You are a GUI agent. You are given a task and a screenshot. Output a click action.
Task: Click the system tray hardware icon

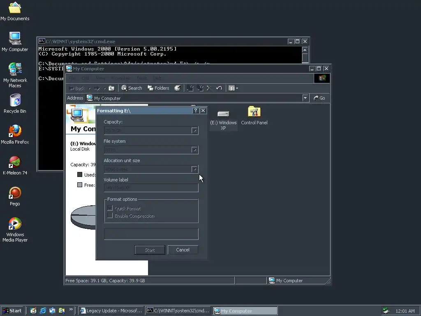[x=386, y=311]
